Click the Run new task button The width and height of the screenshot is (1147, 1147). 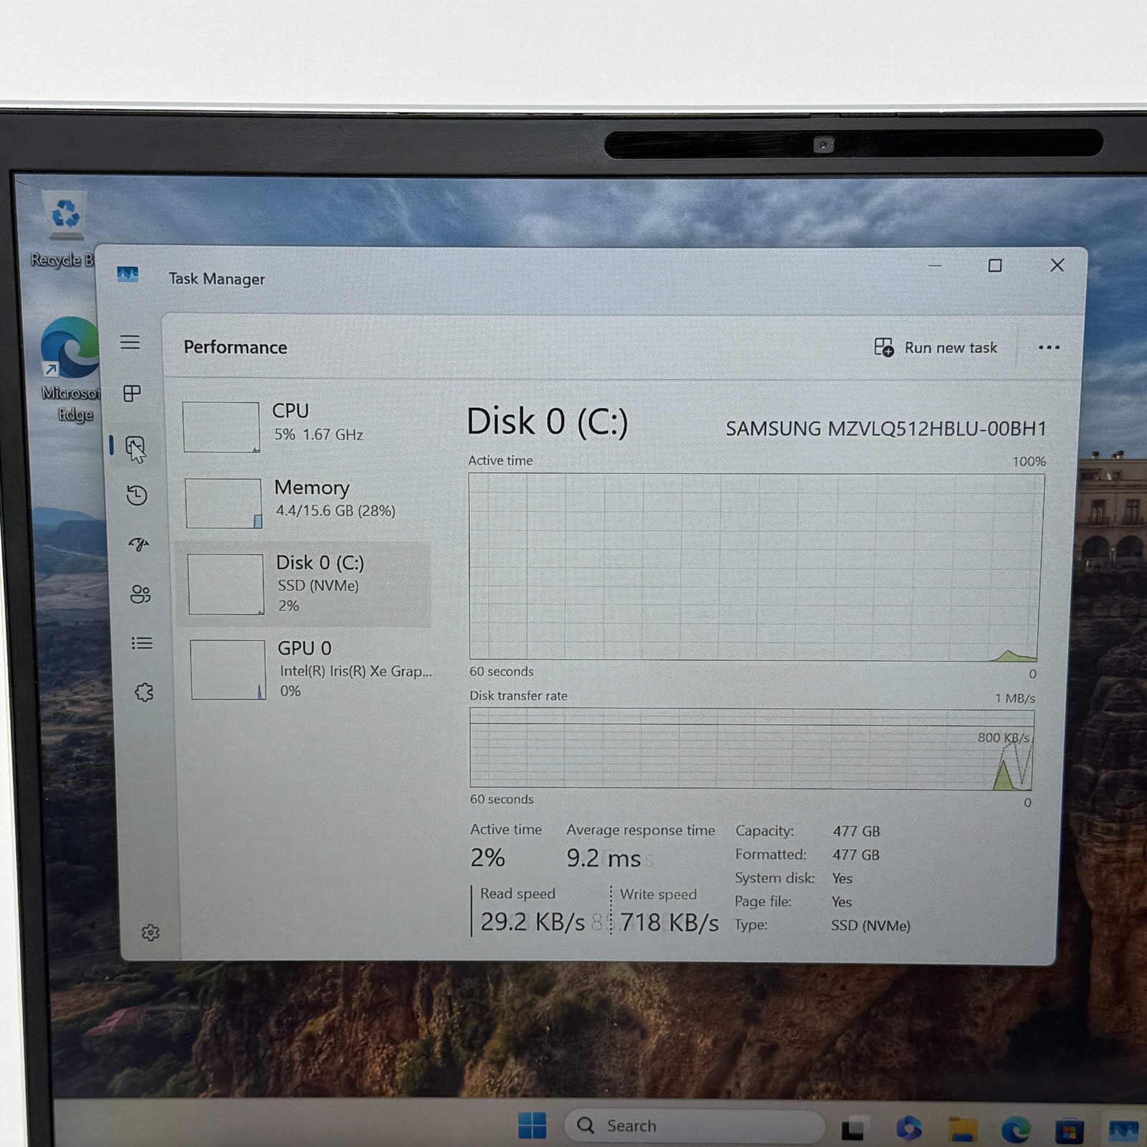tap(936, 348)
